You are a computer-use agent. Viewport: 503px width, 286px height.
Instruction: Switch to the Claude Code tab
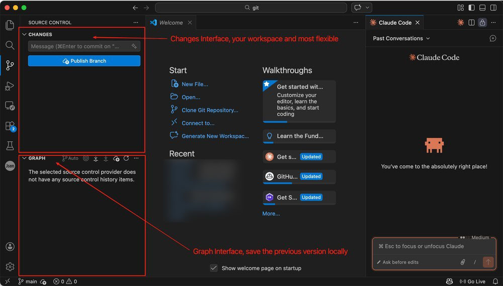click(x=395, y=23)
